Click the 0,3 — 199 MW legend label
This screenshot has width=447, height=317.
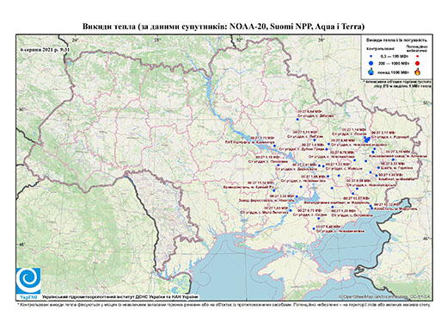click(394, 57)
